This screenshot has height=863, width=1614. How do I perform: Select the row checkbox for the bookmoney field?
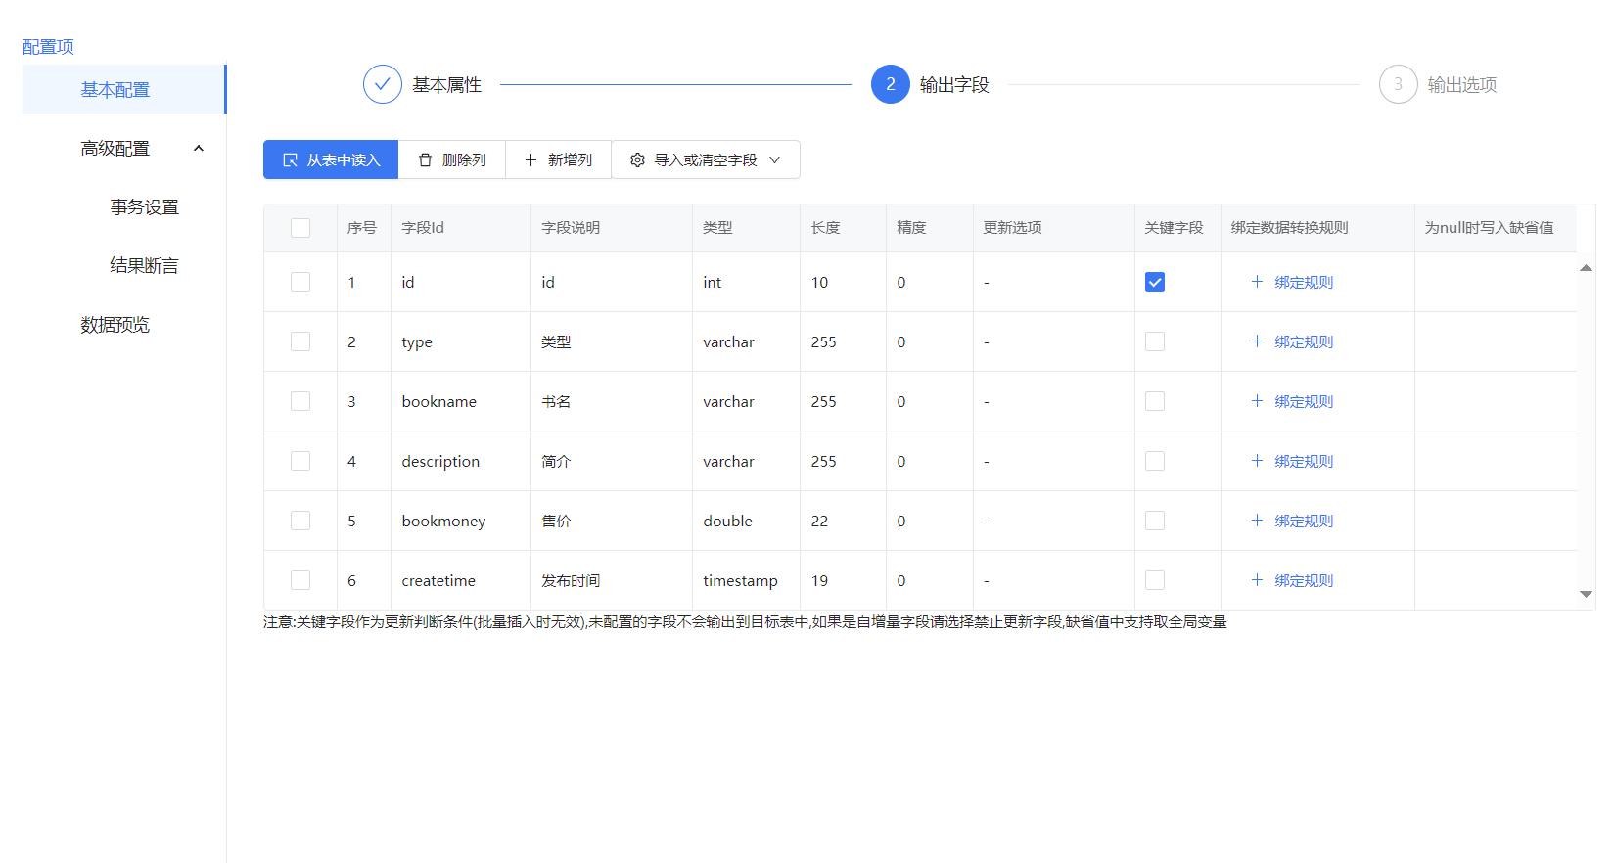coord(300,521)
